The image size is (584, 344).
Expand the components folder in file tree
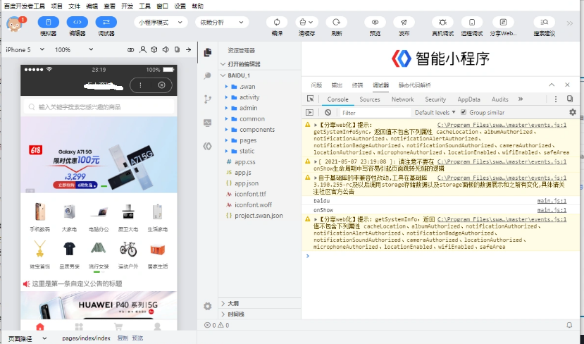(x=256, y=129)
